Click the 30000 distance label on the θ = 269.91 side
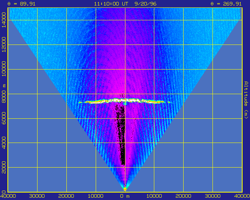 coord(212,196)
